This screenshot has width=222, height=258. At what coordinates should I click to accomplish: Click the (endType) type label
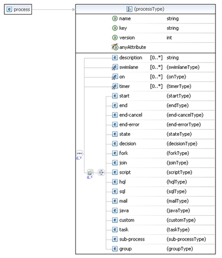coord(177,105)
